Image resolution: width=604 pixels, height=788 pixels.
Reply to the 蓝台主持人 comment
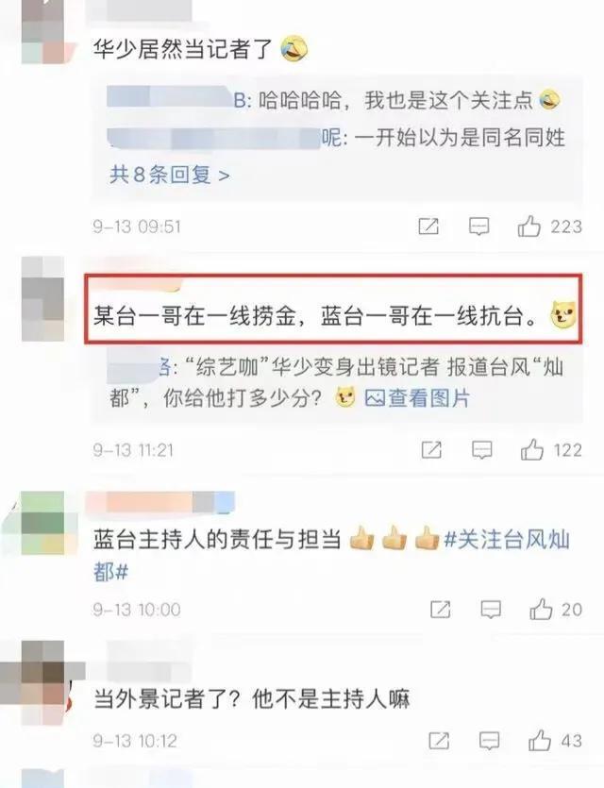pos(491,610)
